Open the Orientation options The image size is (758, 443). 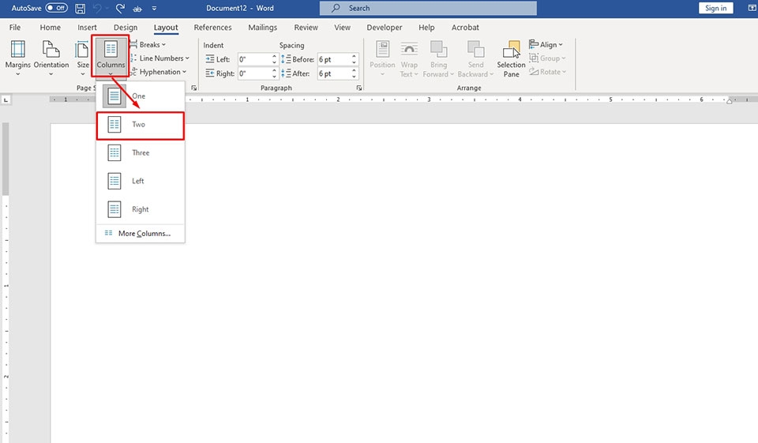[51, 58]
